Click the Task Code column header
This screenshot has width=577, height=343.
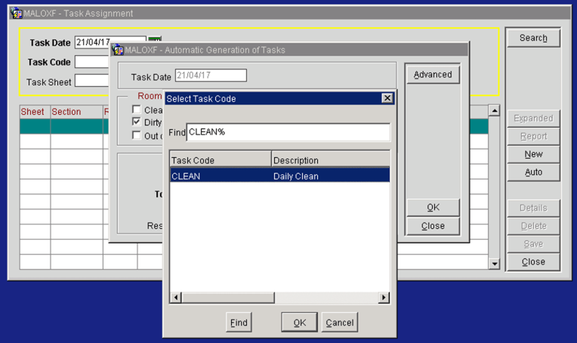pyautogui.click(x=220, y=160)
